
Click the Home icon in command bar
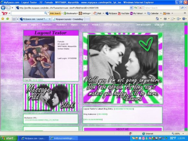coord(157,19)
